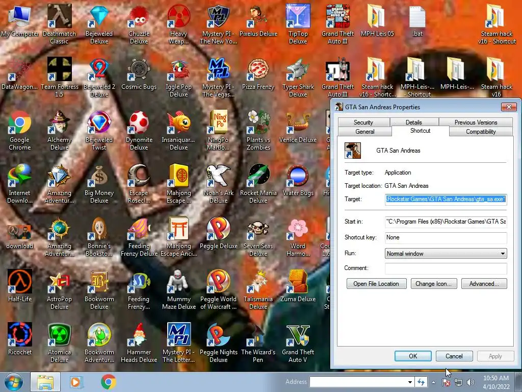Viewport: 522px width, 392px height.
Task: Click the Hammer Heads Deluxe icon
Action: [139, 334]
